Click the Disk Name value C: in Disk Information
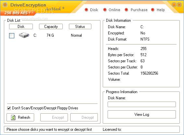Image resolution: width=184 pixels, height=135 pixels. [x=142, y=27]
